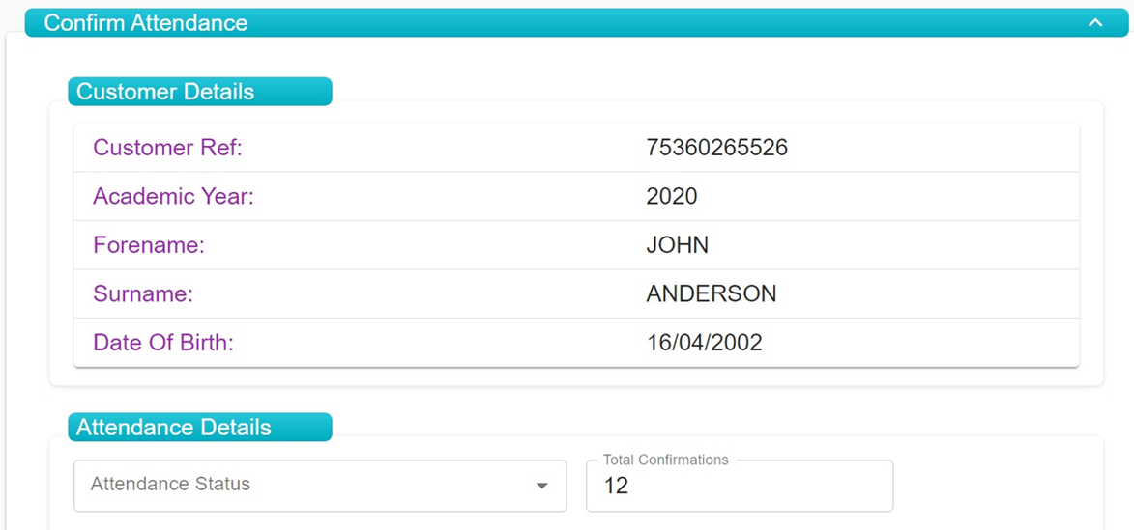Click the Customer Ref label
Image resolution: width=1134 pixels, height=530 pixels.
point(168,148)
